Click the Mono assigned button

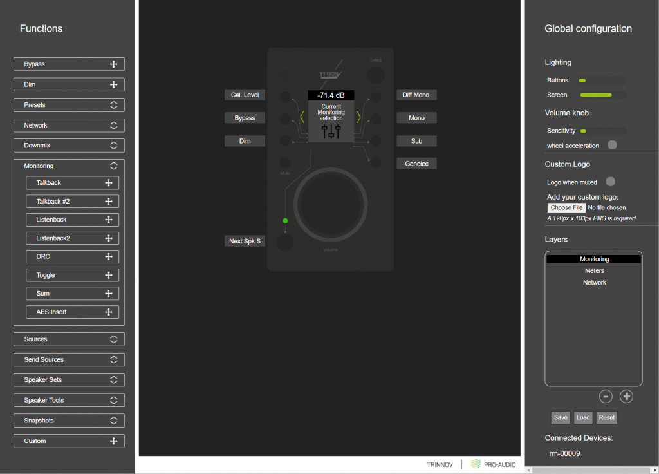click(416, 118)
